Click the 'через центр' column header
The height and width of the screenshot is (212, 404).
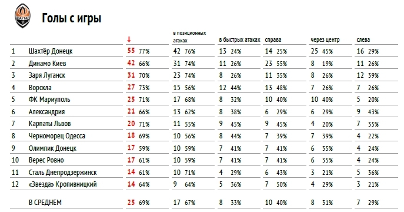click(325, 39)
